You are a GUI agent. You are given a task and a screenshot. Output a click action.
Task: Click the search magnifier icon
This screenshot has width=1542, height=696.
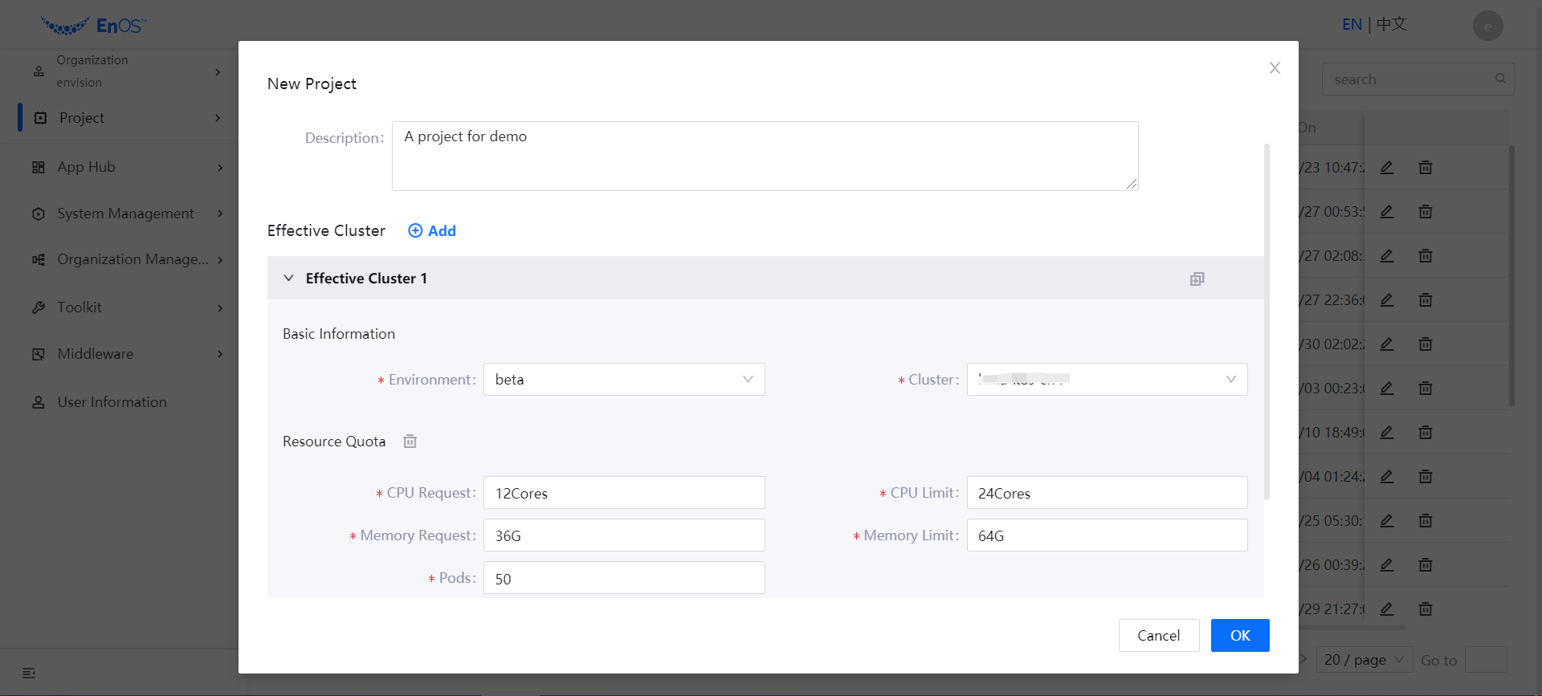click(x=1499, y=79)
